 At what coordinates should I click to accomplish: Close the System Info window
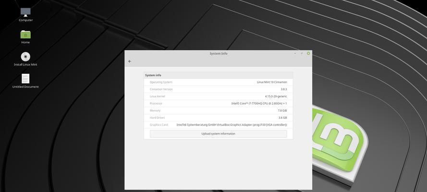[308, 54]
